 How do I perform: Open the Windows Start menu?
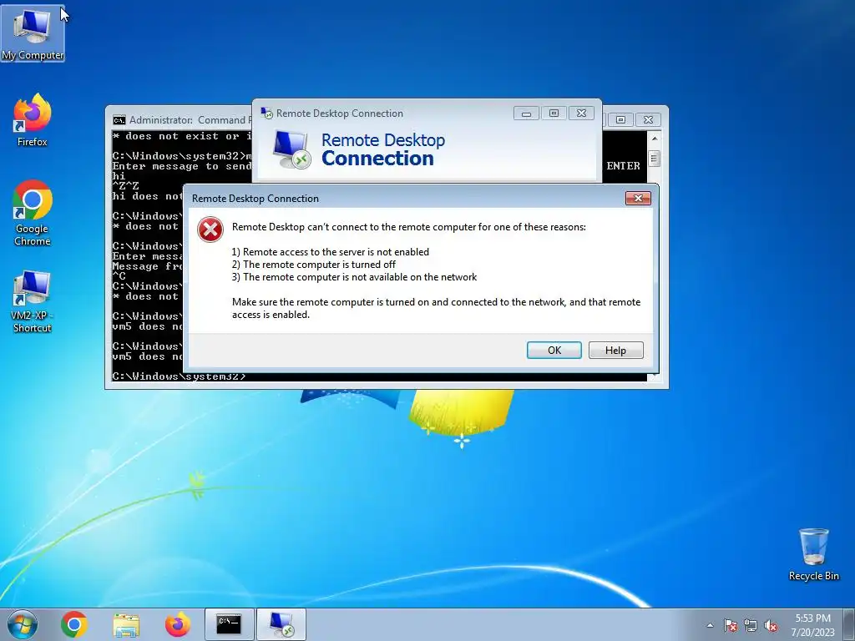pos(23,624)
